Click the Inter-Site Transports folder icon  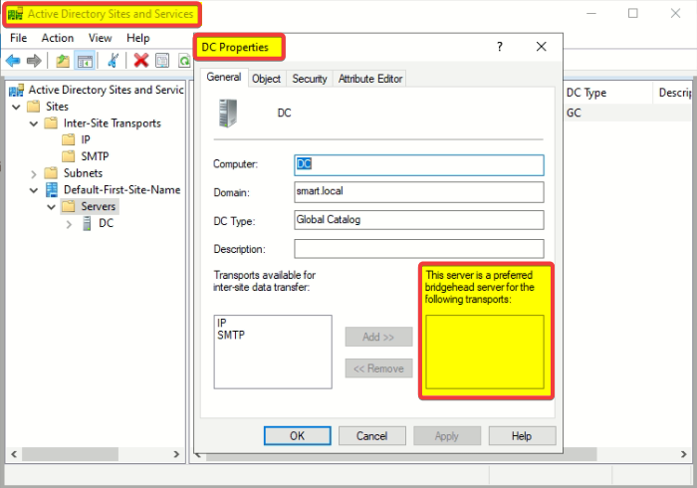(51, 122)
